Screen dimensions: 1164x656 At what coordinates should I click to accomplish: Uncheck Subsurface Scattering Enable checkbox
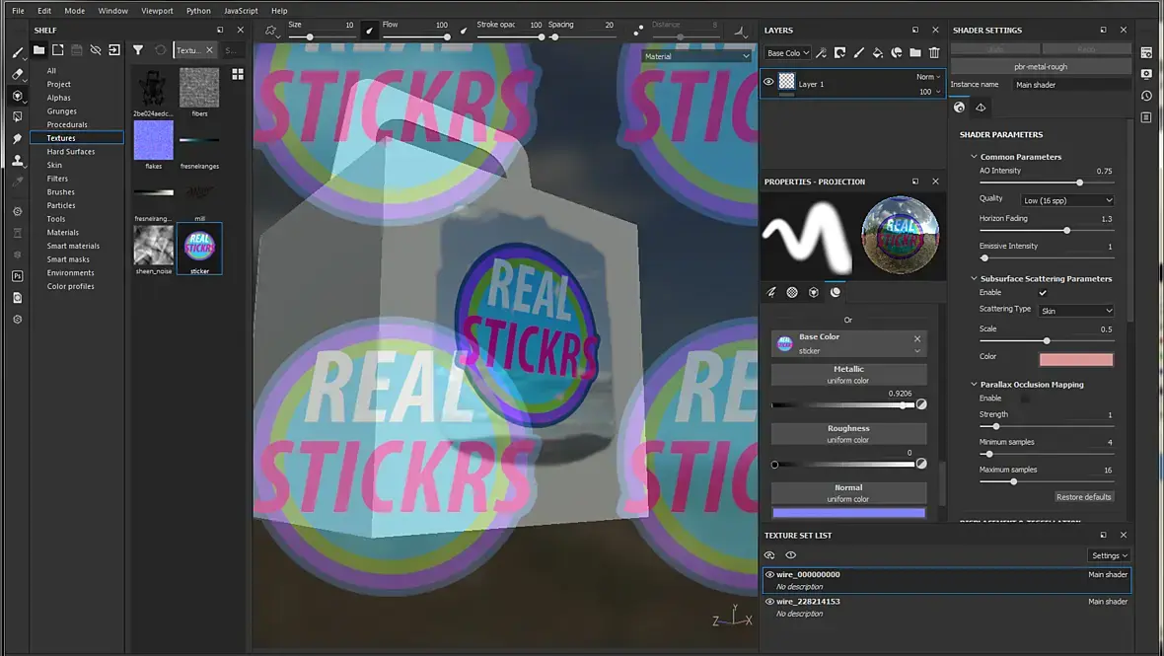pos(1043,292)
